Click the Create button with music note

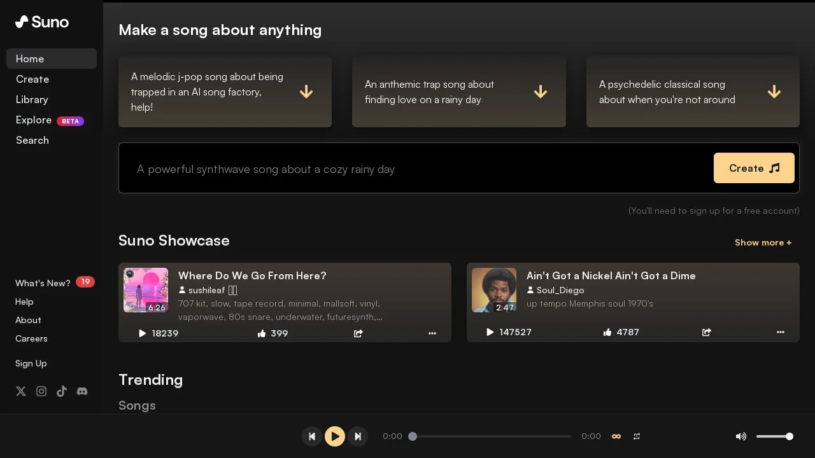point(754,168)
